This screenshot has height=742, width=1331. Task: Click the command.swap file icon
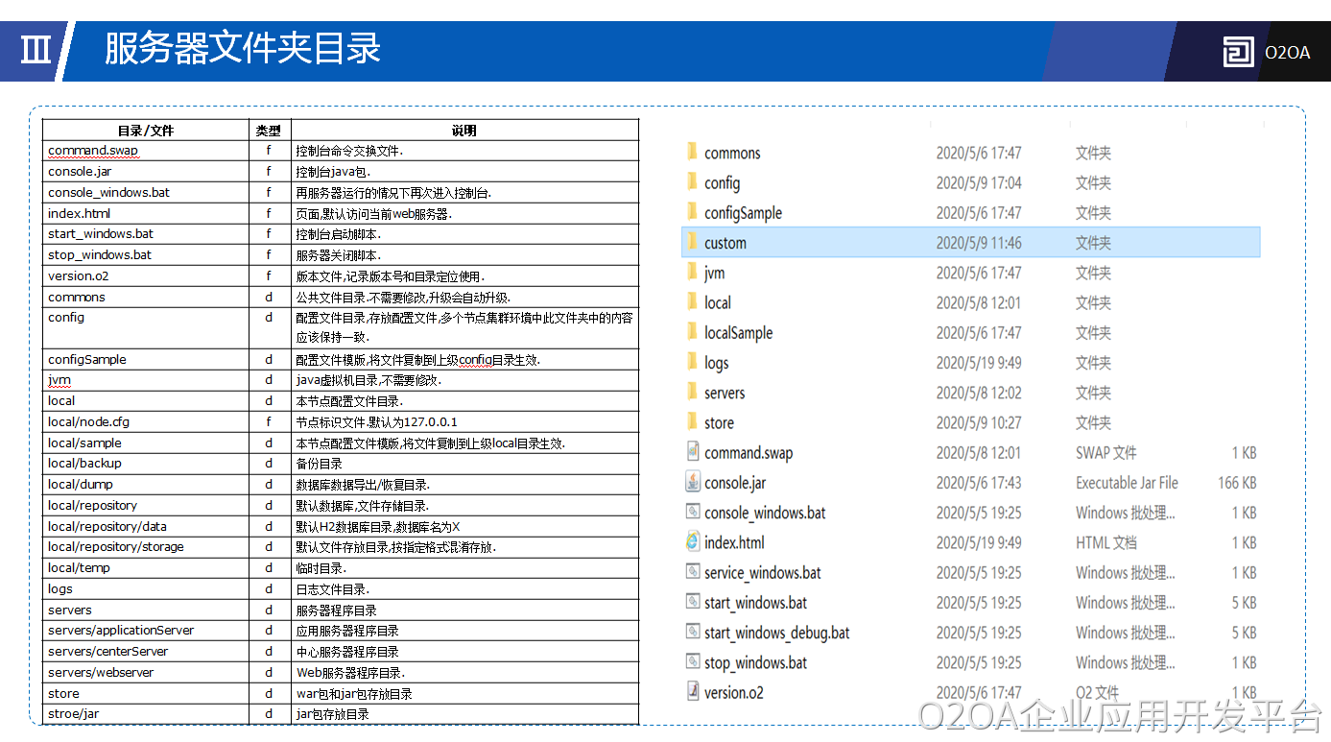click(x=693, y=451)
